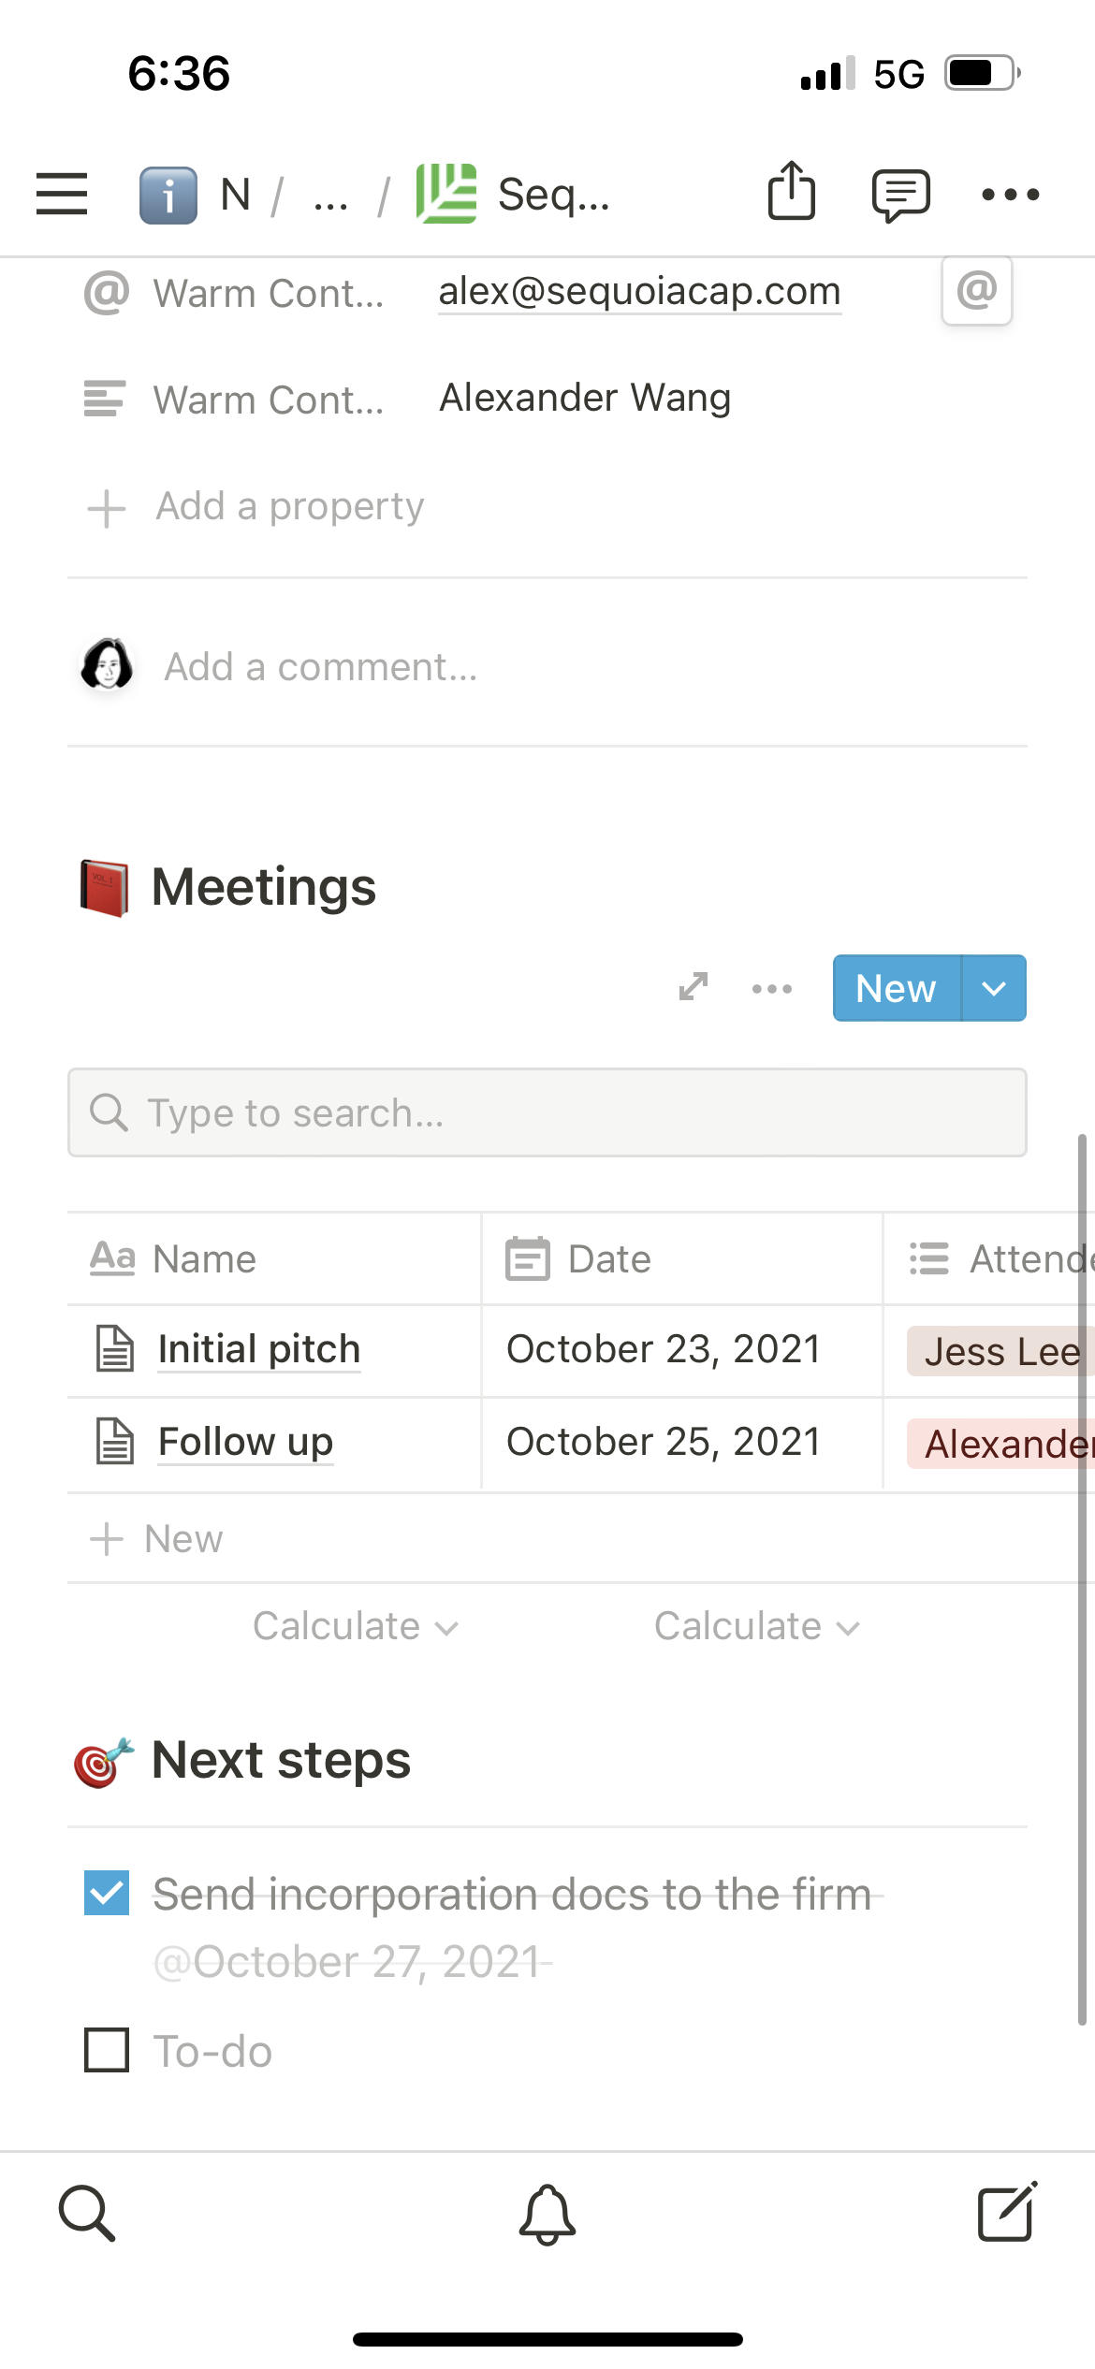Click the blue New button
Image resolution: width=1095 pixels, height=2369 pixels.
click(x=896, y=988)
